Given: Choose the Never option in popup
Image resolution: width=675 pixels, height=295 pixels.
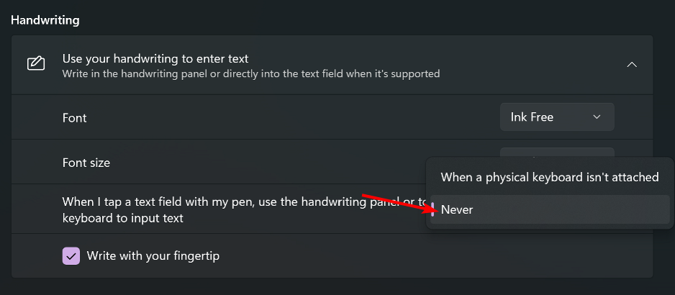Looking at the screenshot, I should 458,209.
